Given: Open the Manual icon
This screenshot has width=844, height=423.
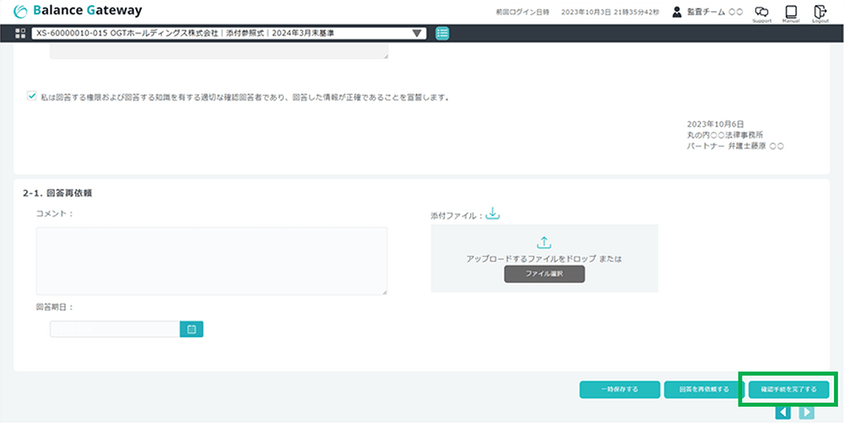Looking at the screenshot, I should coord(791,12).
